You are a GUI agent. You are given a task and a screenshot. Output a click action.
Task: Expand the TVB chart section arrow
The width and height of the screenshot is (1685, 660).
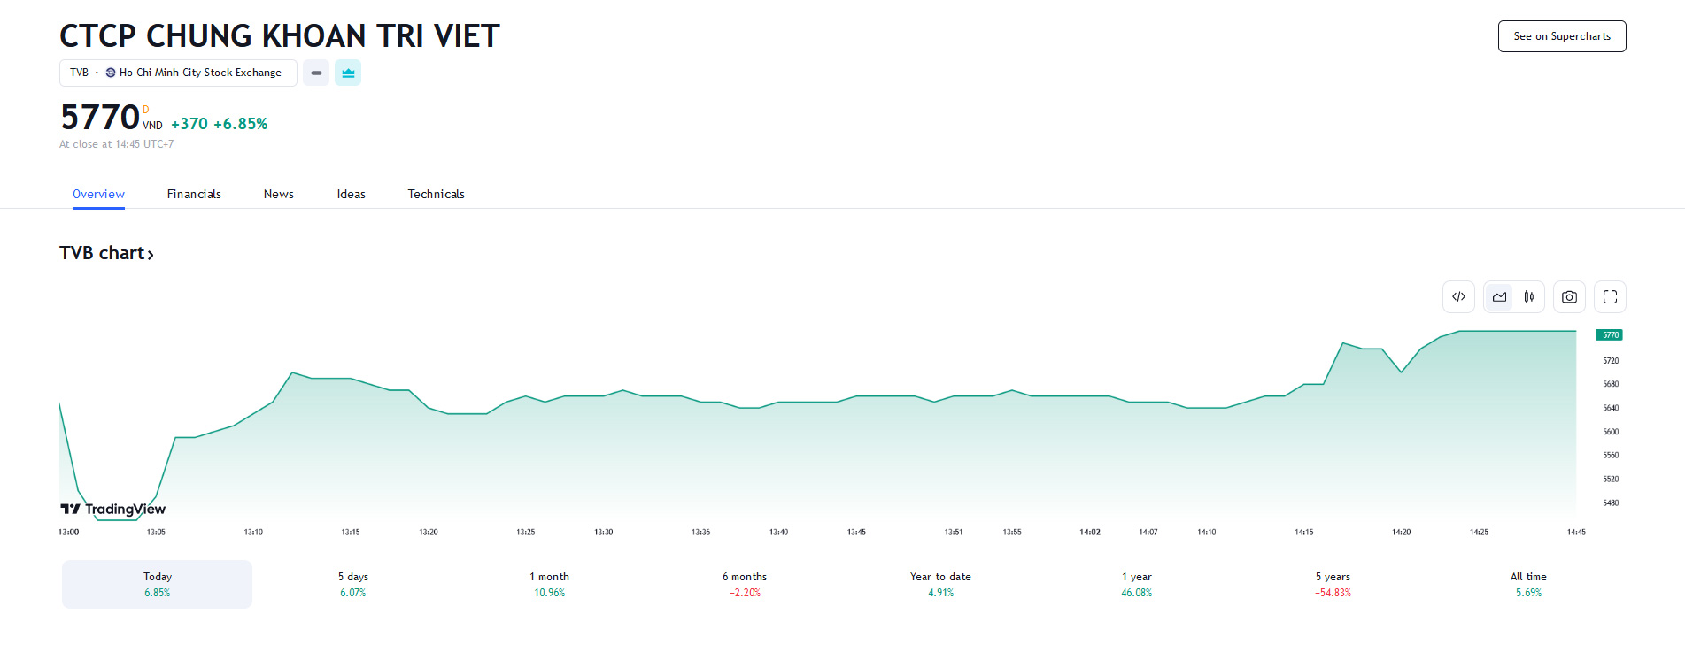click(x=151, y=255)
